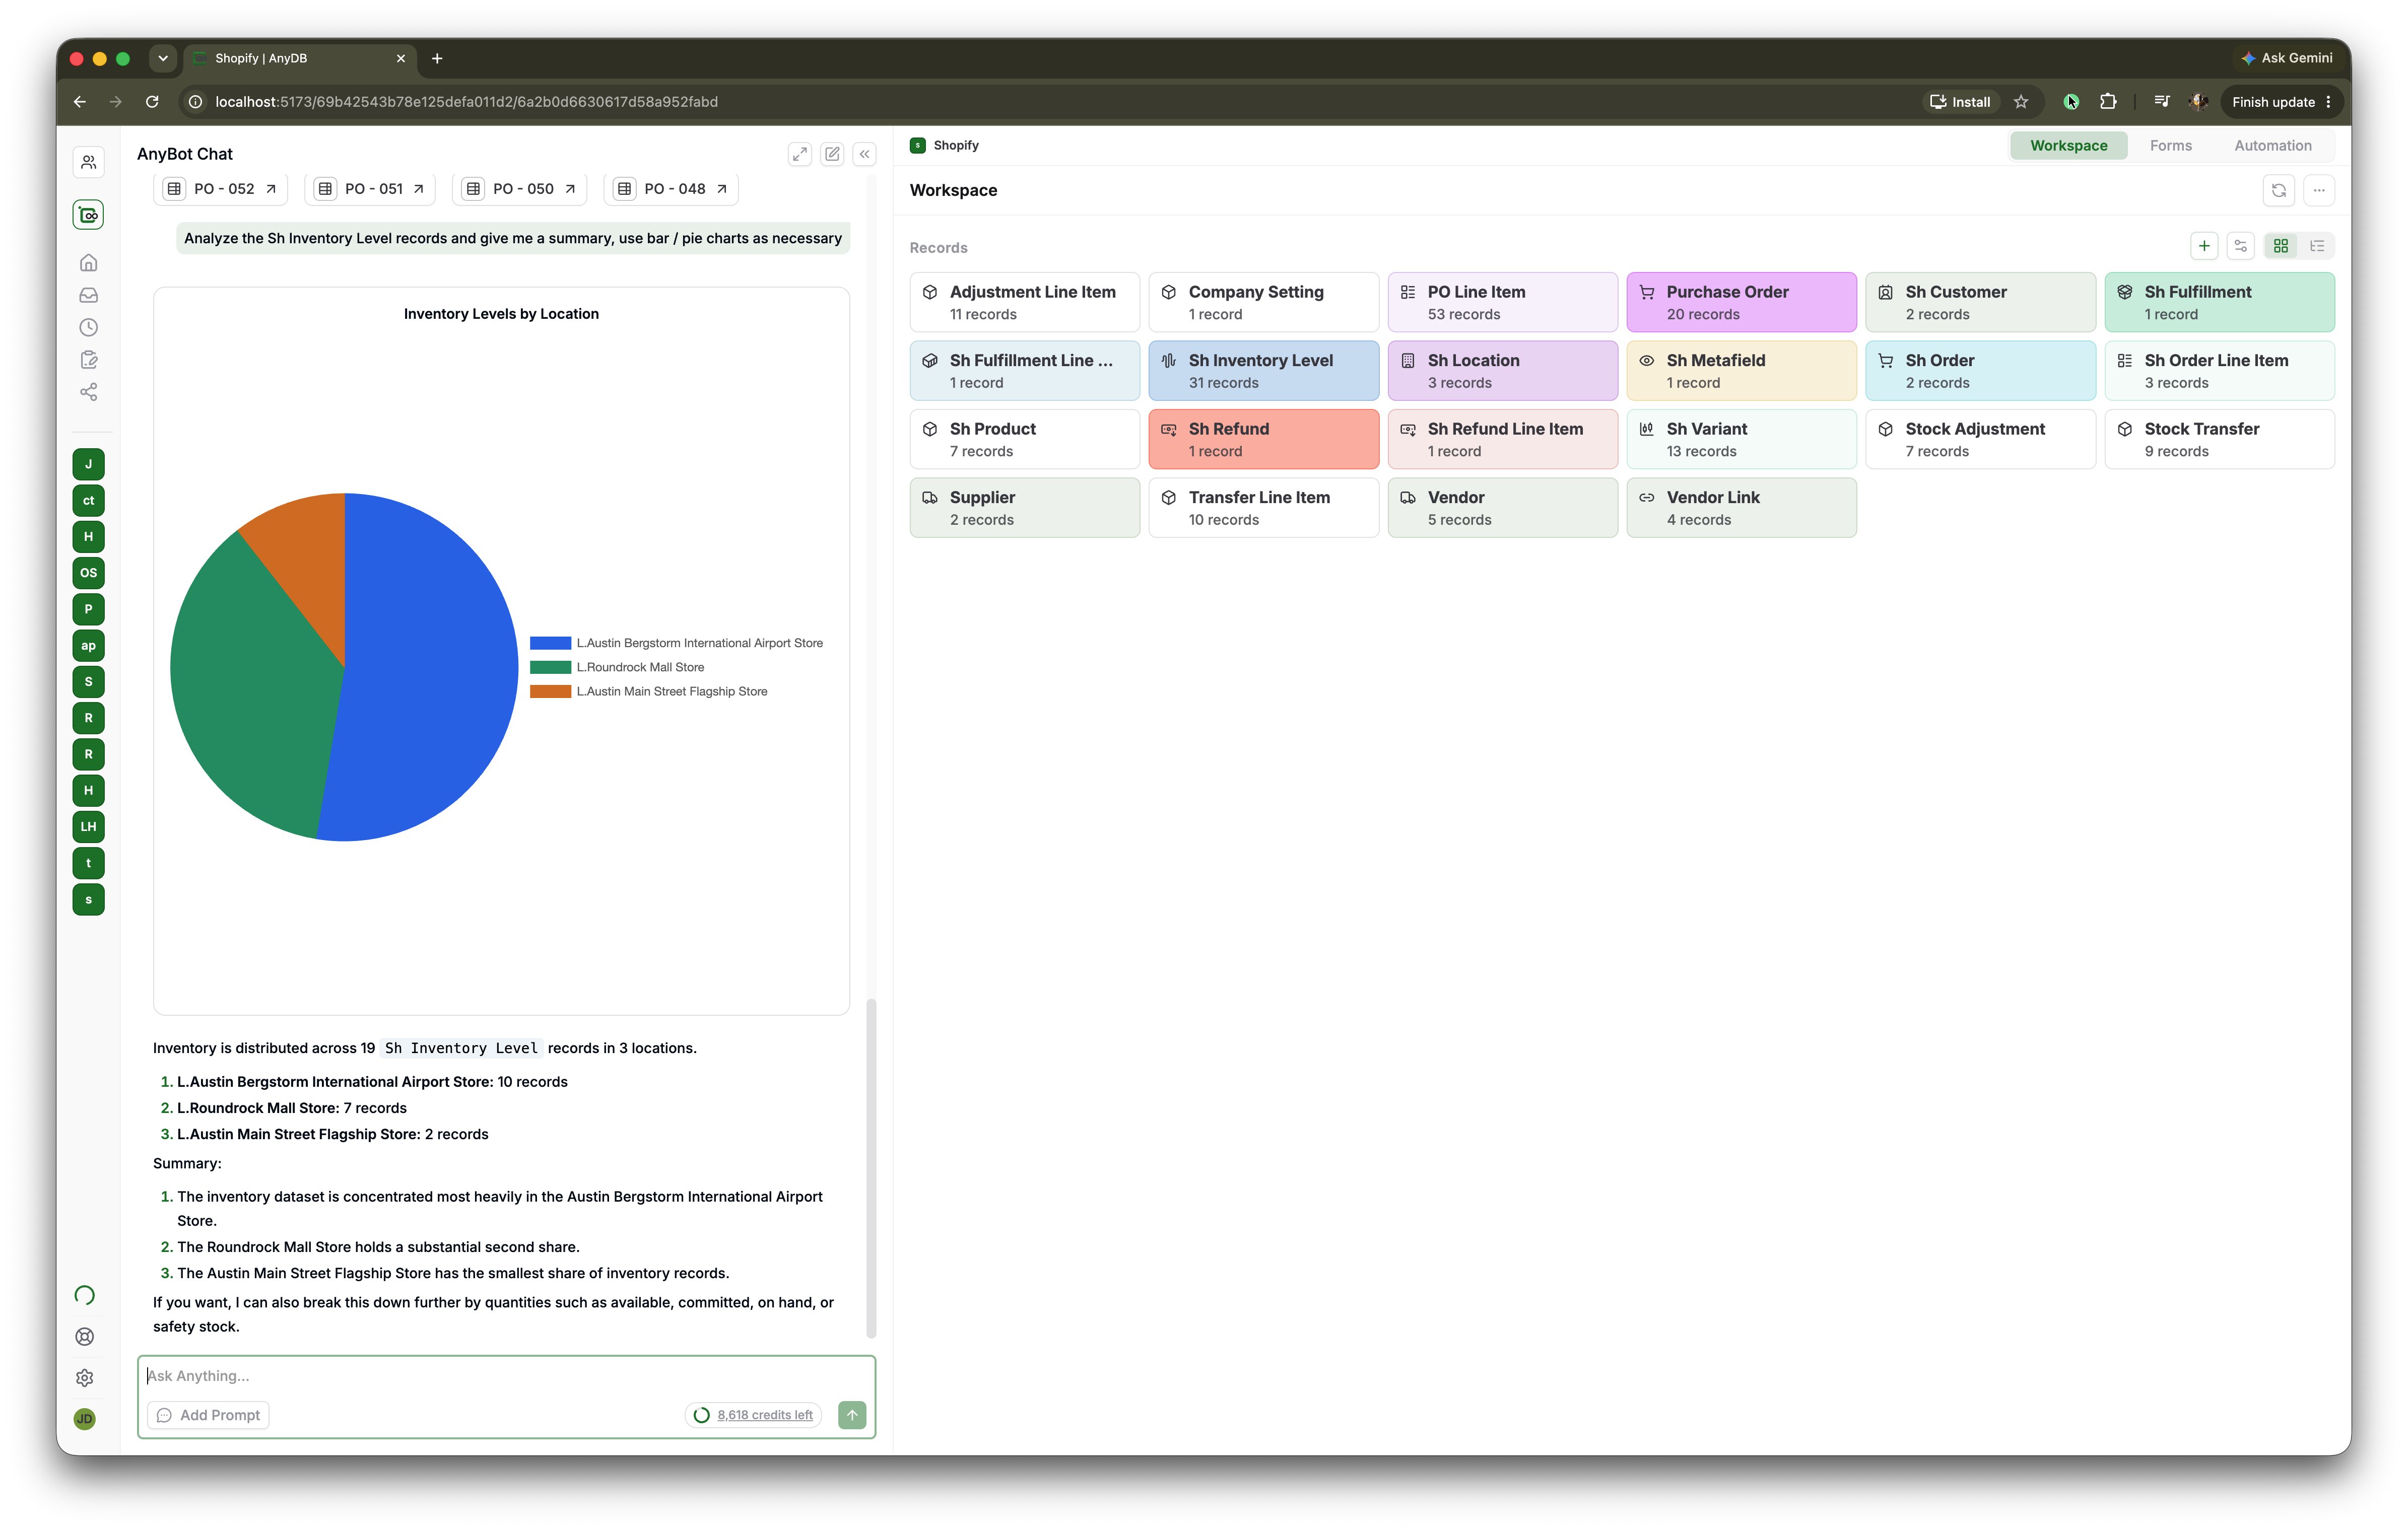Image resolution: width=2408 pixels, height=1530 pixels.
Task: Open the 8,618 credits left link
Action: click(x=764, y=1414)
